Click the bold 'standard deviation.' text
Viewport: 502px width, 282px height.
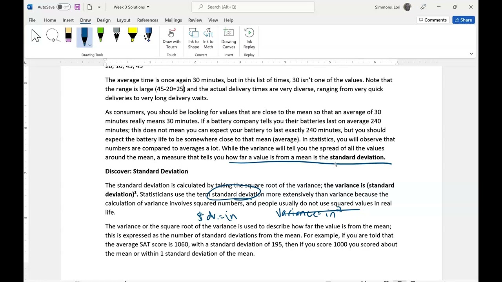[x=358, y=157]
